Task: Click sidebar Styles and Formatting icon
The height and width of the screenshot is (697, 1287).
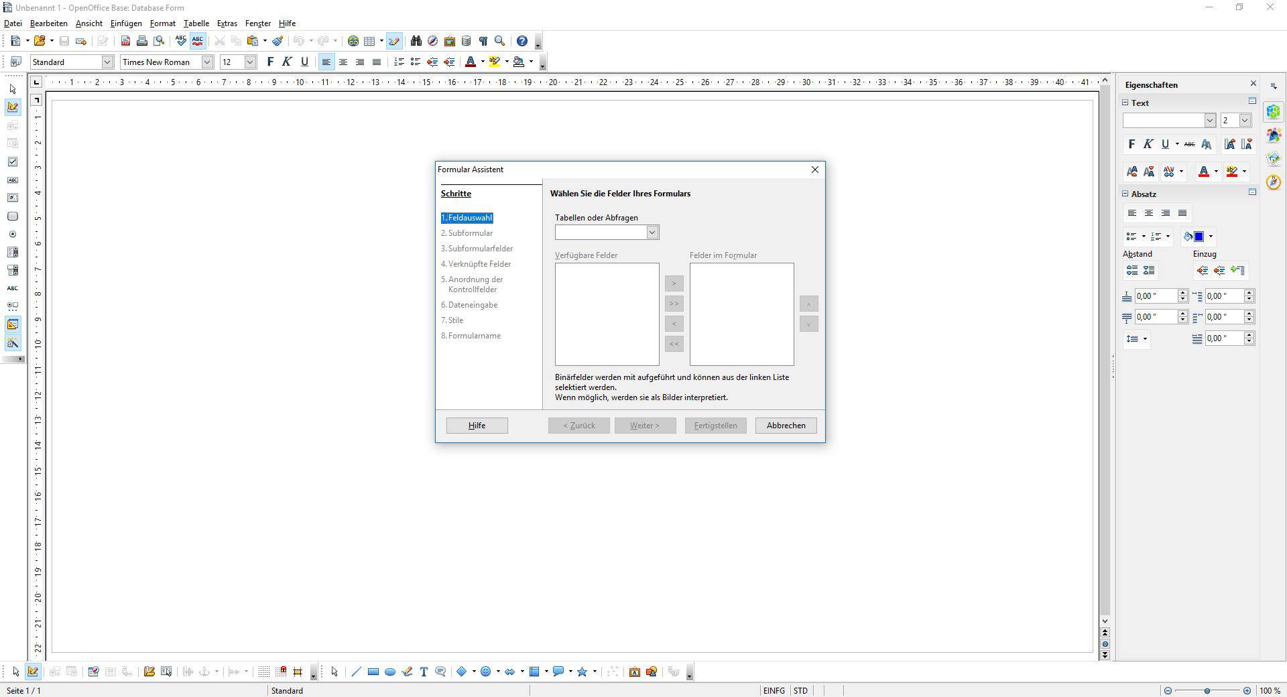Action: tap(1273, 135)
